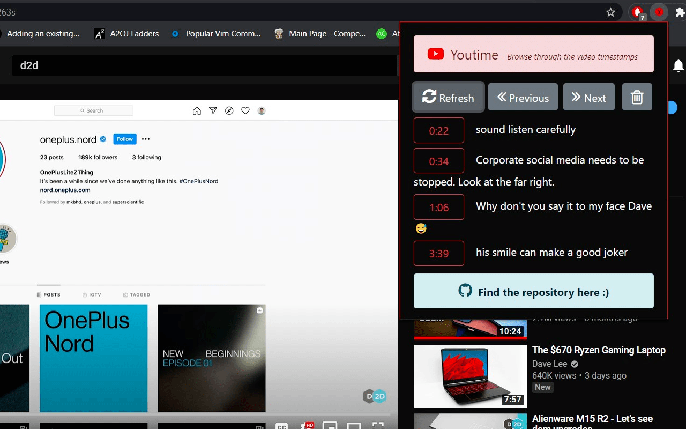Make the video full screen
The width and height of the screenshot is (686, 429).
378,426
